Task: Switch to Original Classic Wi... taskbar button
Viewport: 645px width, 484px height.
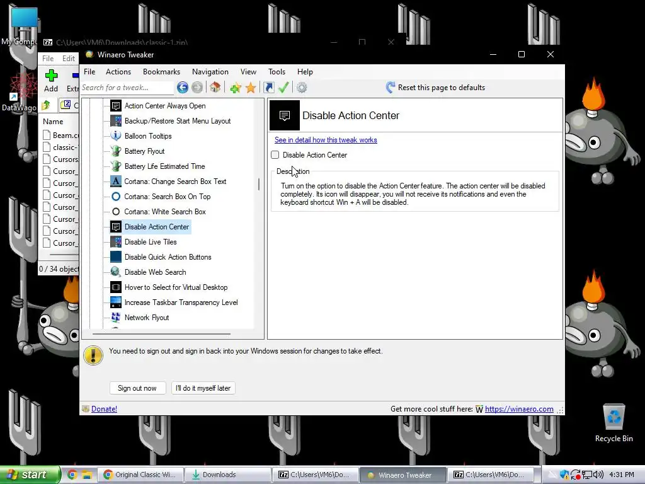Action: (139, 475)
